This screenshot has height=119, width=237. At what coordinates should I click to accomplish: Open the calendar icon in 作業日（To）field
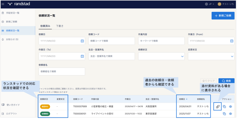coord(82,56)
